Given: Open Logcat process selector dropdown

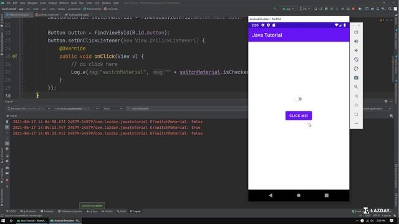Looking at the screenshot, I should (x=76, y=109).
